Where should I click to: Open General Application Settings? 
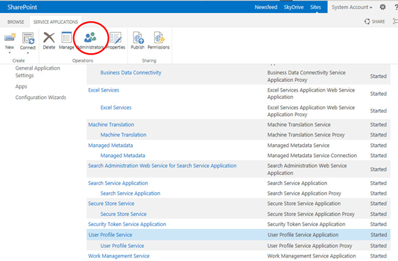(x=38, y=72)
